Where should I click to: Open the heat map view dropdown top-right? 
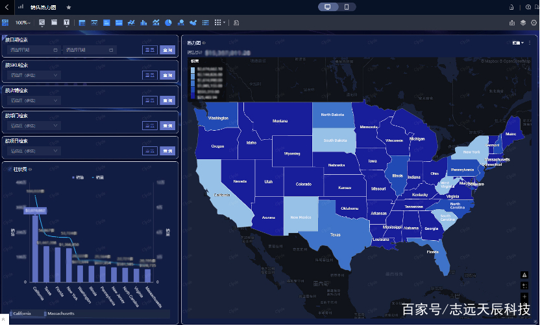[x=518, y=43]
